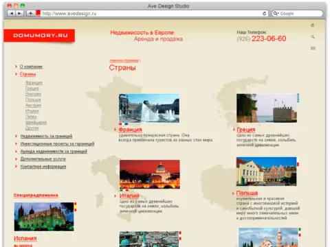Screen dimensions: 330x247
Task: Click the главная страница breadcrumb link
Action: coord(124,60)
